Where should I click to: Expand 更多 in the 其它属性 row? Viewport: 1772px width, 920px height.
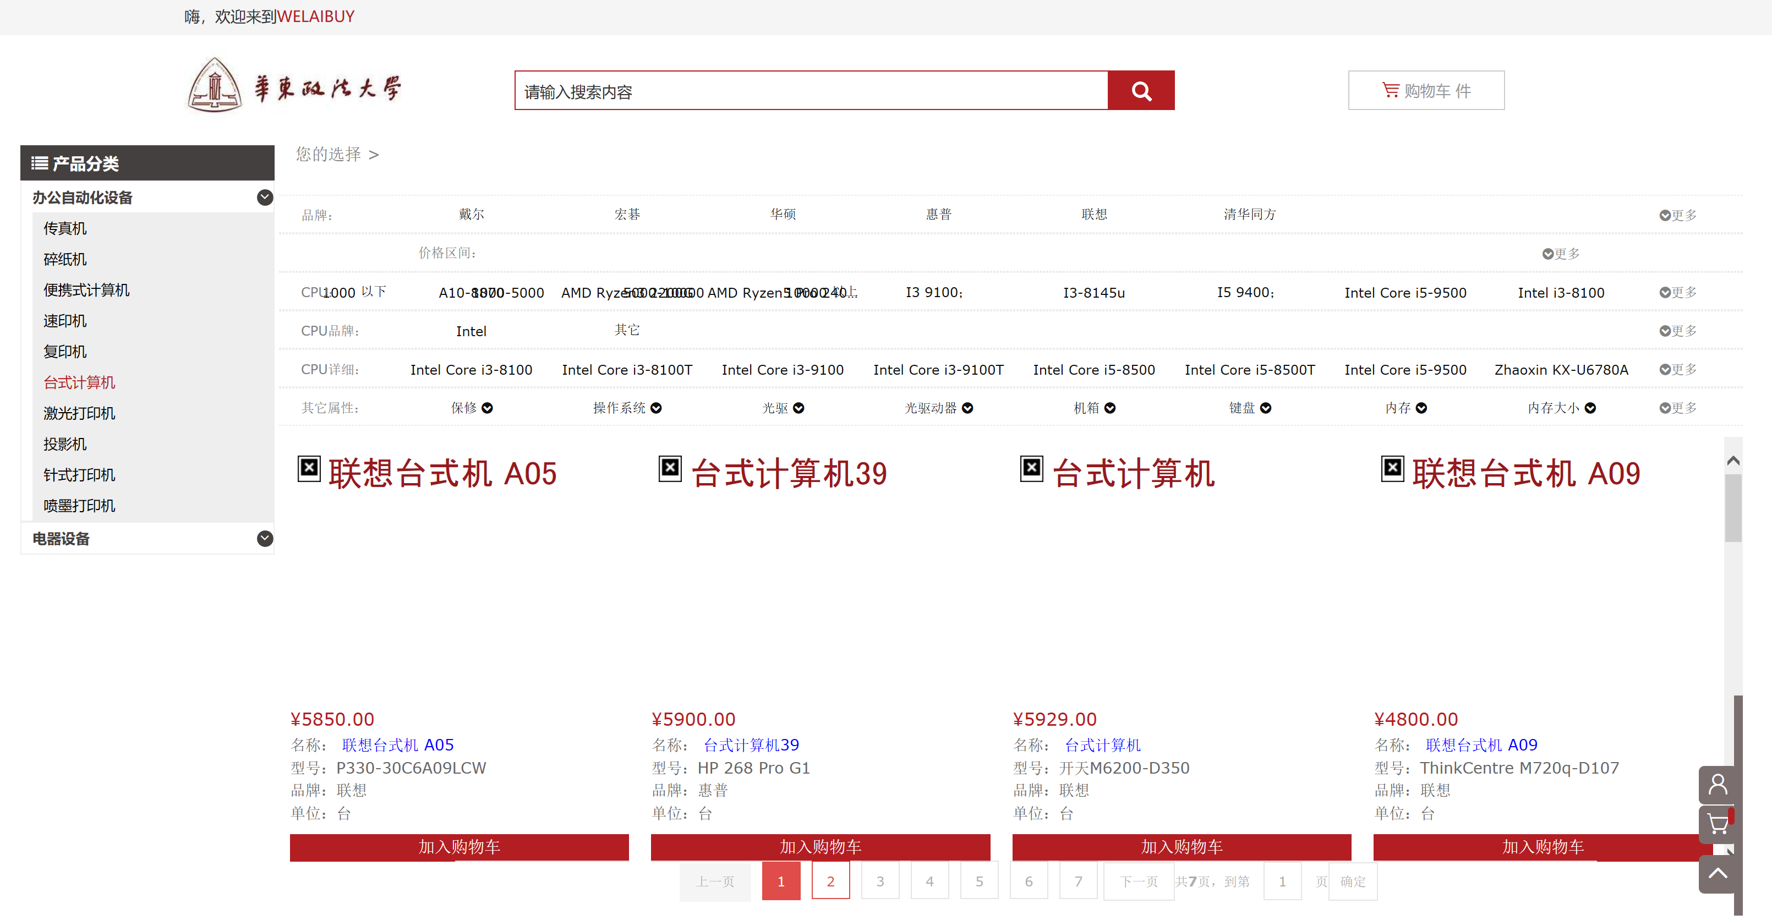coord(1678,408)
